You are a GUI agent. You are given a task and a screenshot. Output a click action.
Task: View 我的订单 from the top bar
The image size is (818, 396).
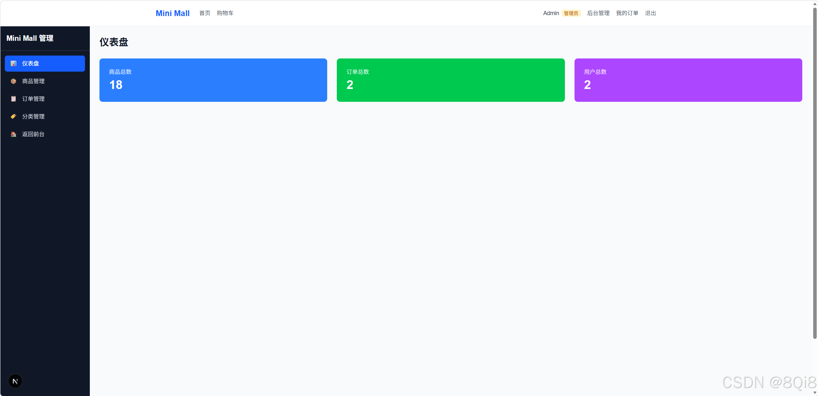pyautogui.click(x=627, y=13)
